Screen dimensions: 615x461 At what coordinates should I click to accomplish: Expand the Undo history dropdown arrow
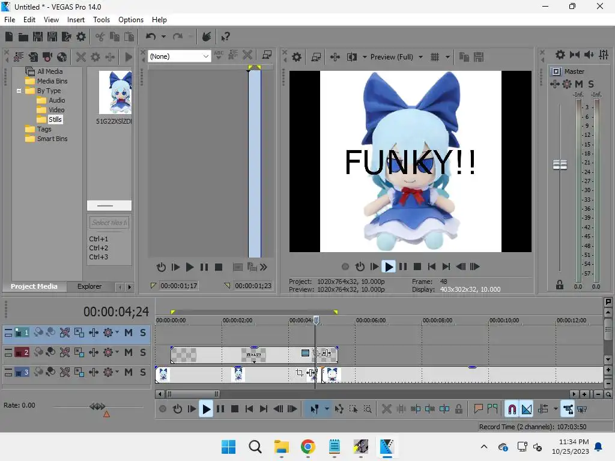[x=163, y=37]
